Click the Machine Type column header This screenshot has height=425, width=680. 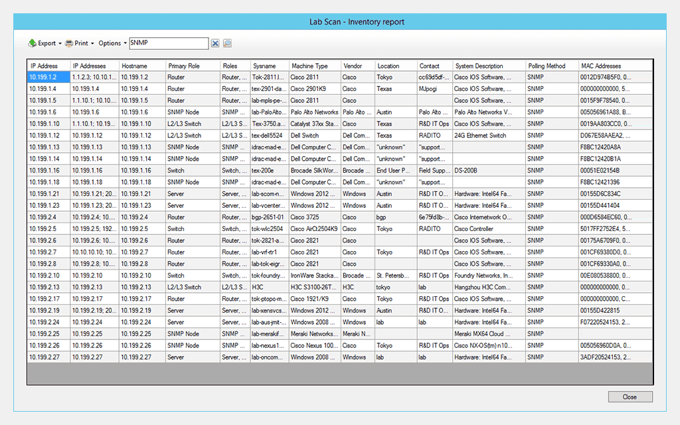click(315, 66)
